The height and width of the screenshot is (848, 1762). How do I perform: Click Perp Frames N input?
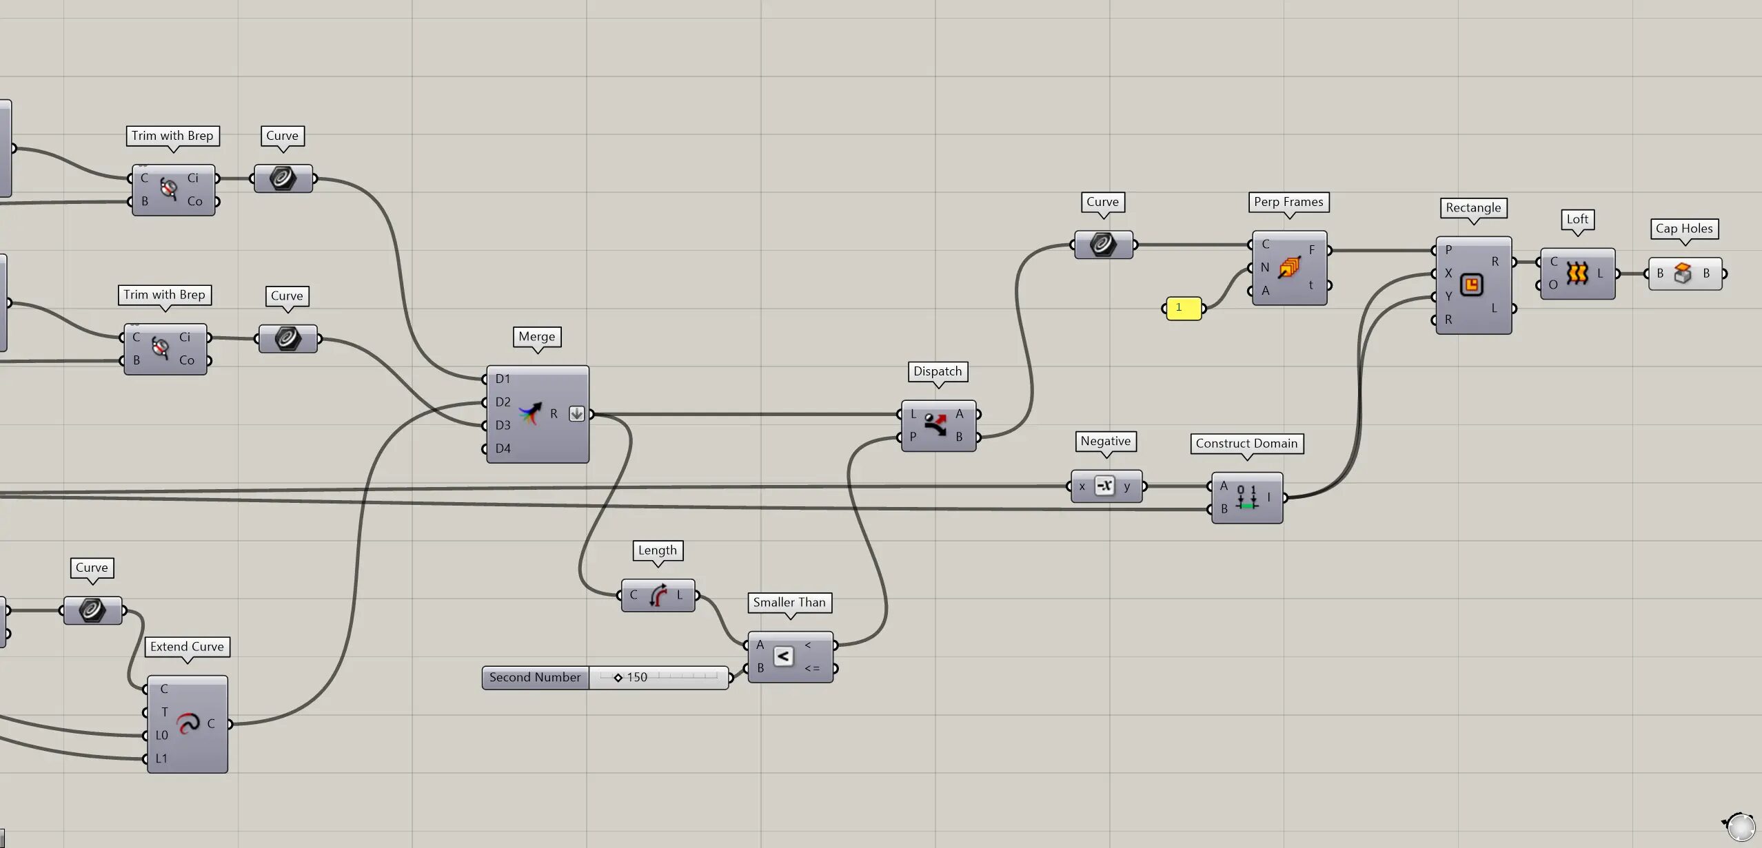(1265, 267)
